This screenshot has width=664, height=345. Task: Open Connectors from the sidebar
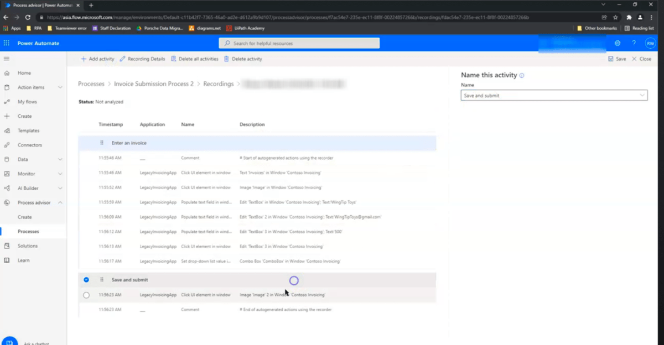[30, 145]
